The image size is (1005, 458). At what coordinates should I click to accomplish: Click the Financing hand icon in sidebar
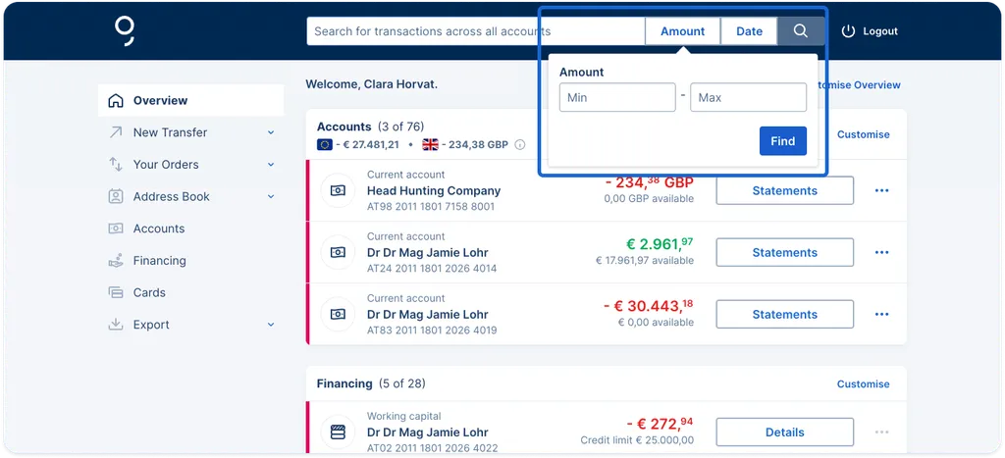[x=115, y=261]
